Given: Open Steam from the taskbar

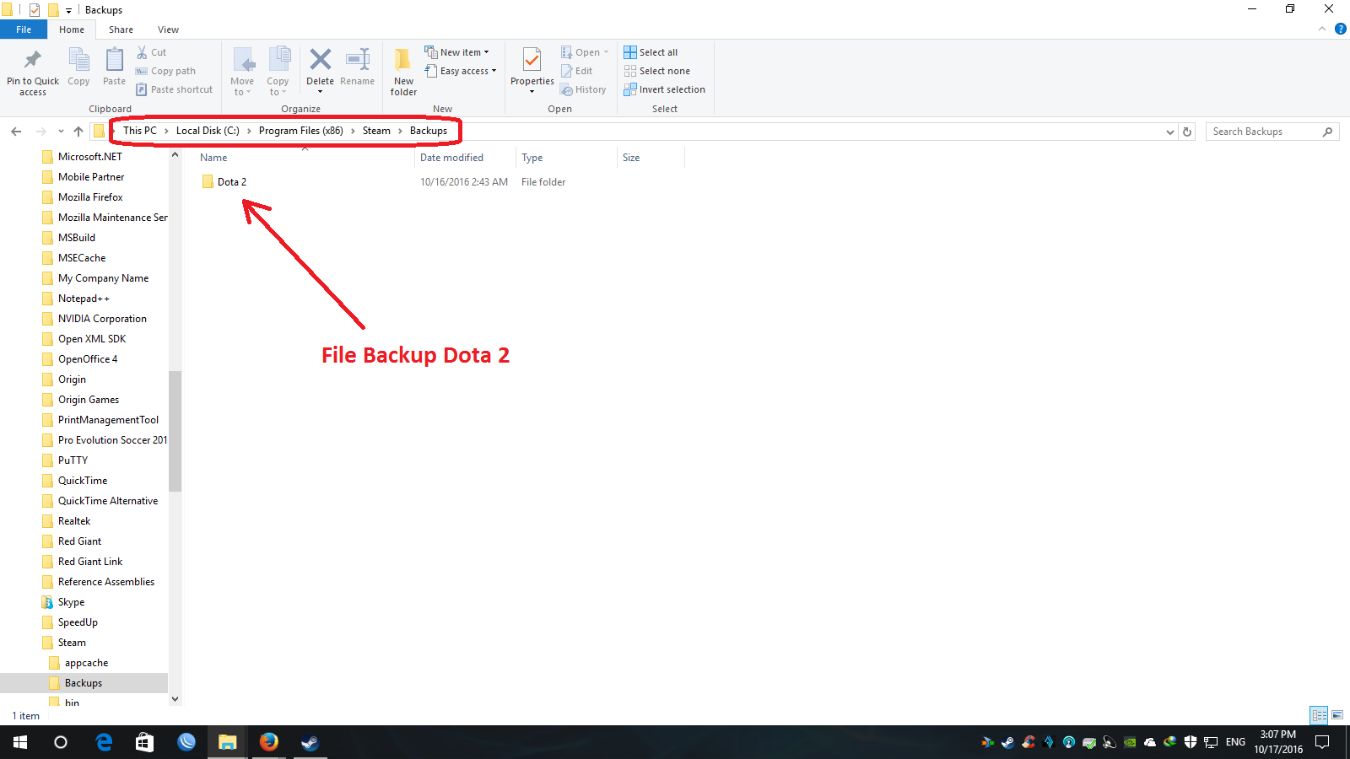Looking at the screenshot, I should tap(310, 742).
